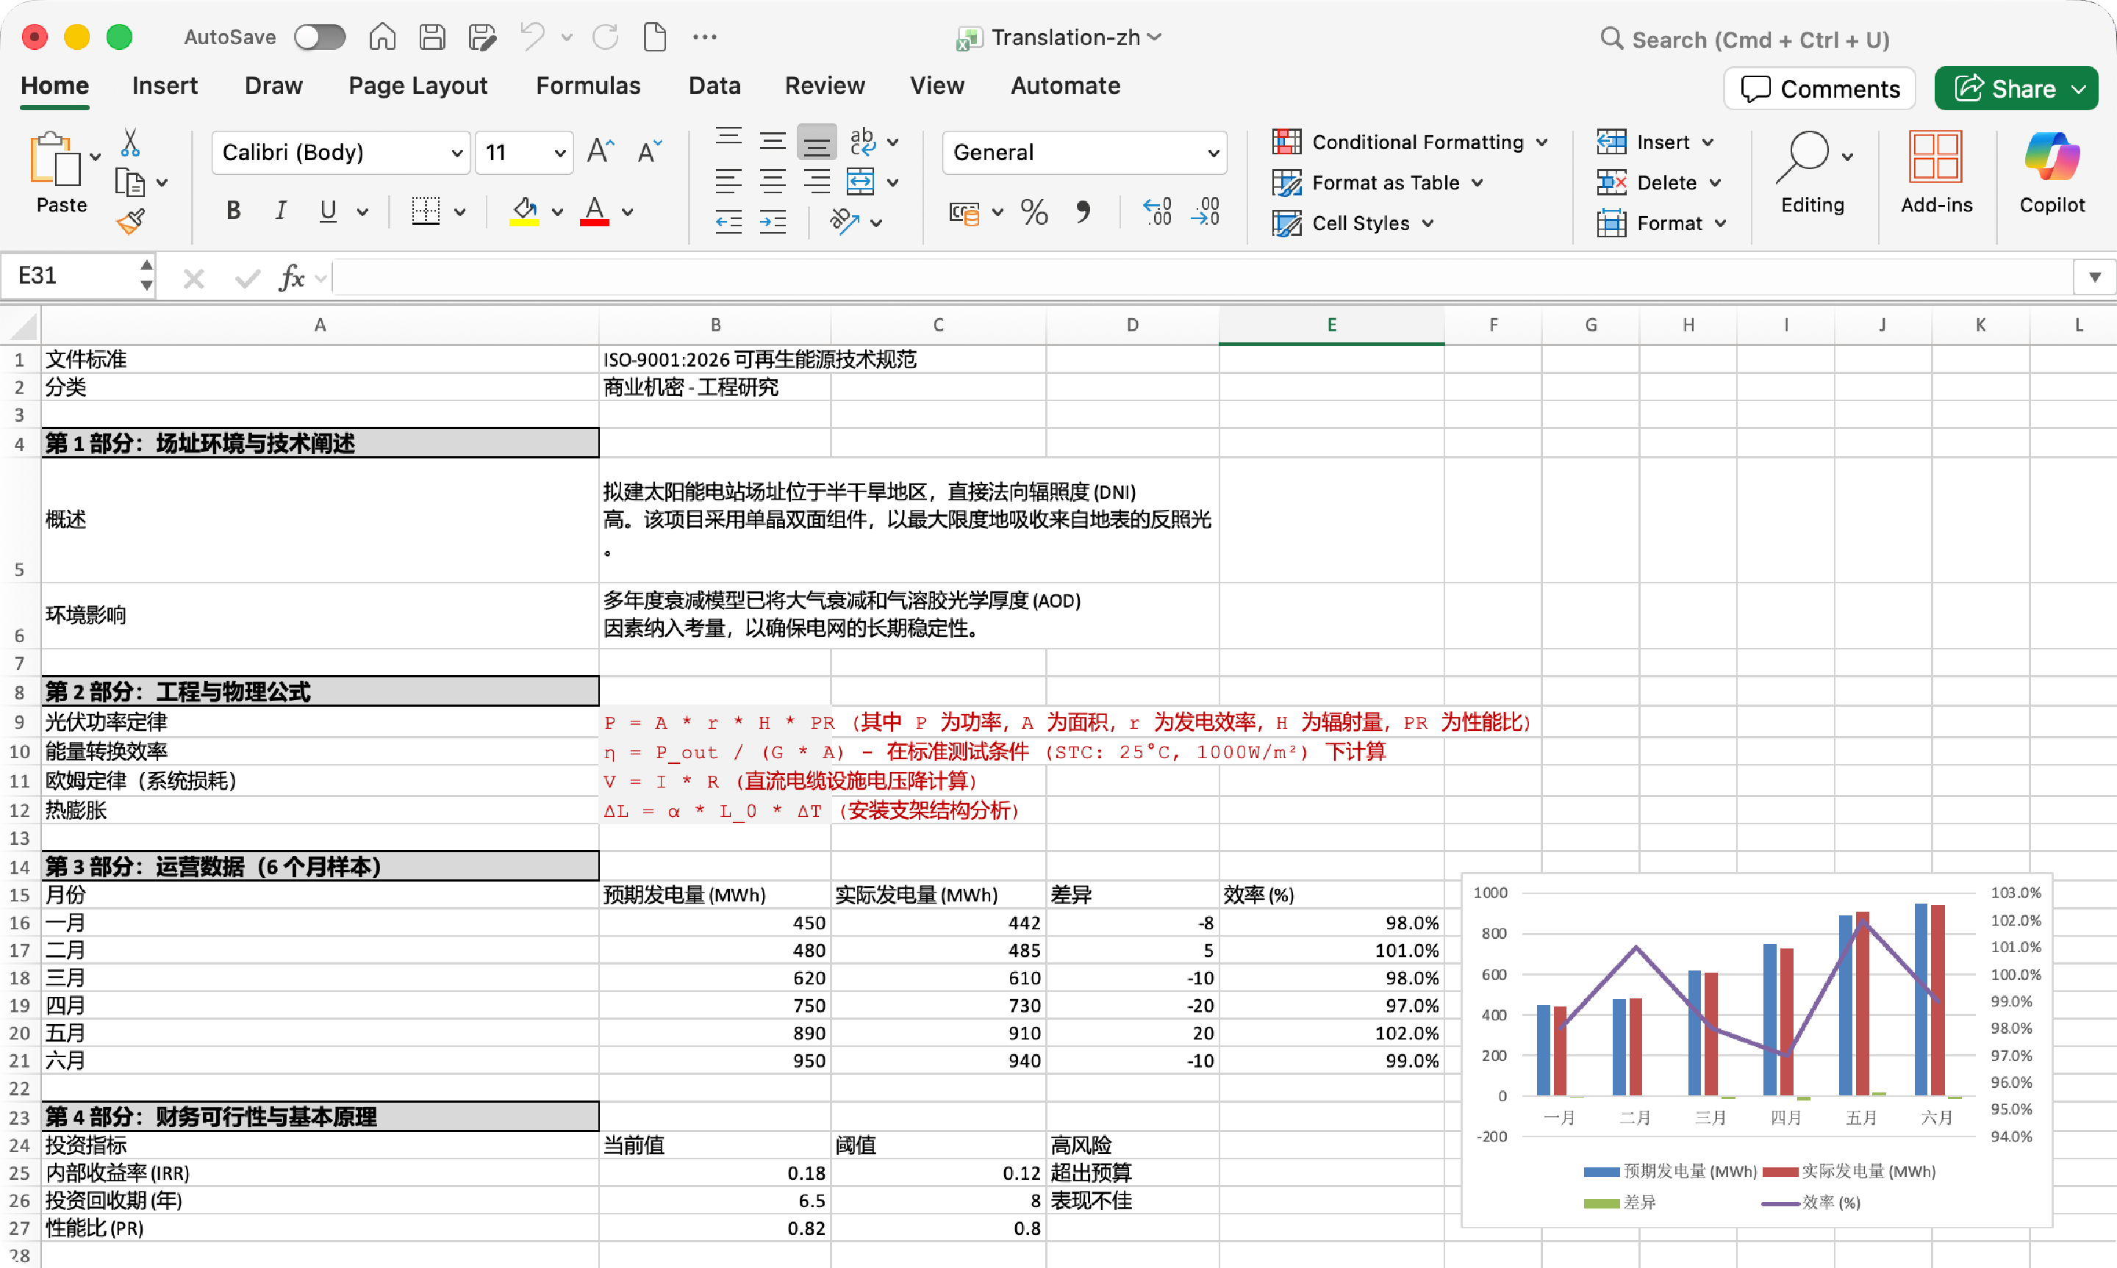This screenshot has width=2117, height=1268.
Task: Open Conditional Formatting options
Action: point(1408,142)
